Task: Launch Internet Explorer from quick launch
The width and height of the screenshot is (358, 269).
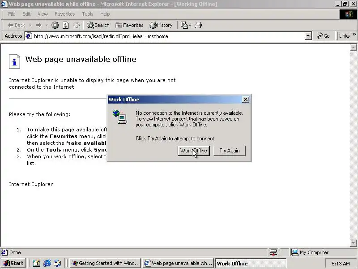Action: tap(47, 264)
